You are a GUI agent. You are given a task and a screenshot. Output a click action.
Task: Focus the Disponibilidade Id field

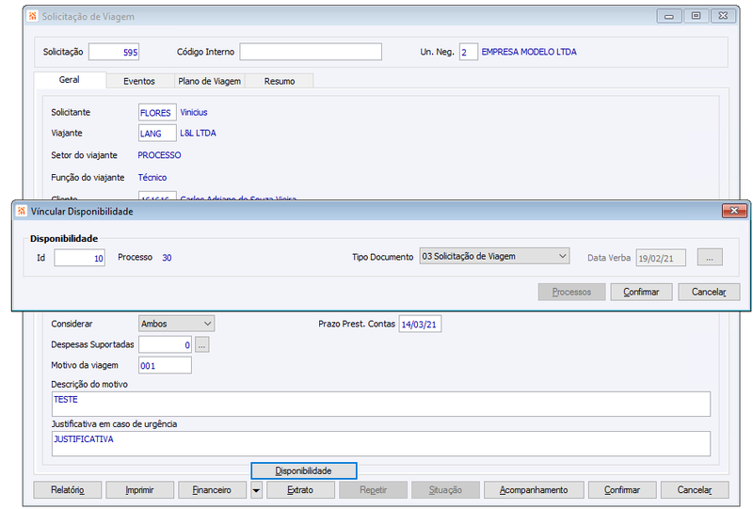(x=80, y=258)
